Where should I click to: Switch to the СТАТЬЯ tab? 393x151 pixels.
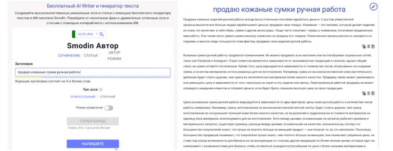(x=91, y=56)
